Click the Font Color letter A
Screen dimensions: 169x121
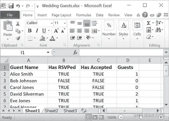point(52,38)
